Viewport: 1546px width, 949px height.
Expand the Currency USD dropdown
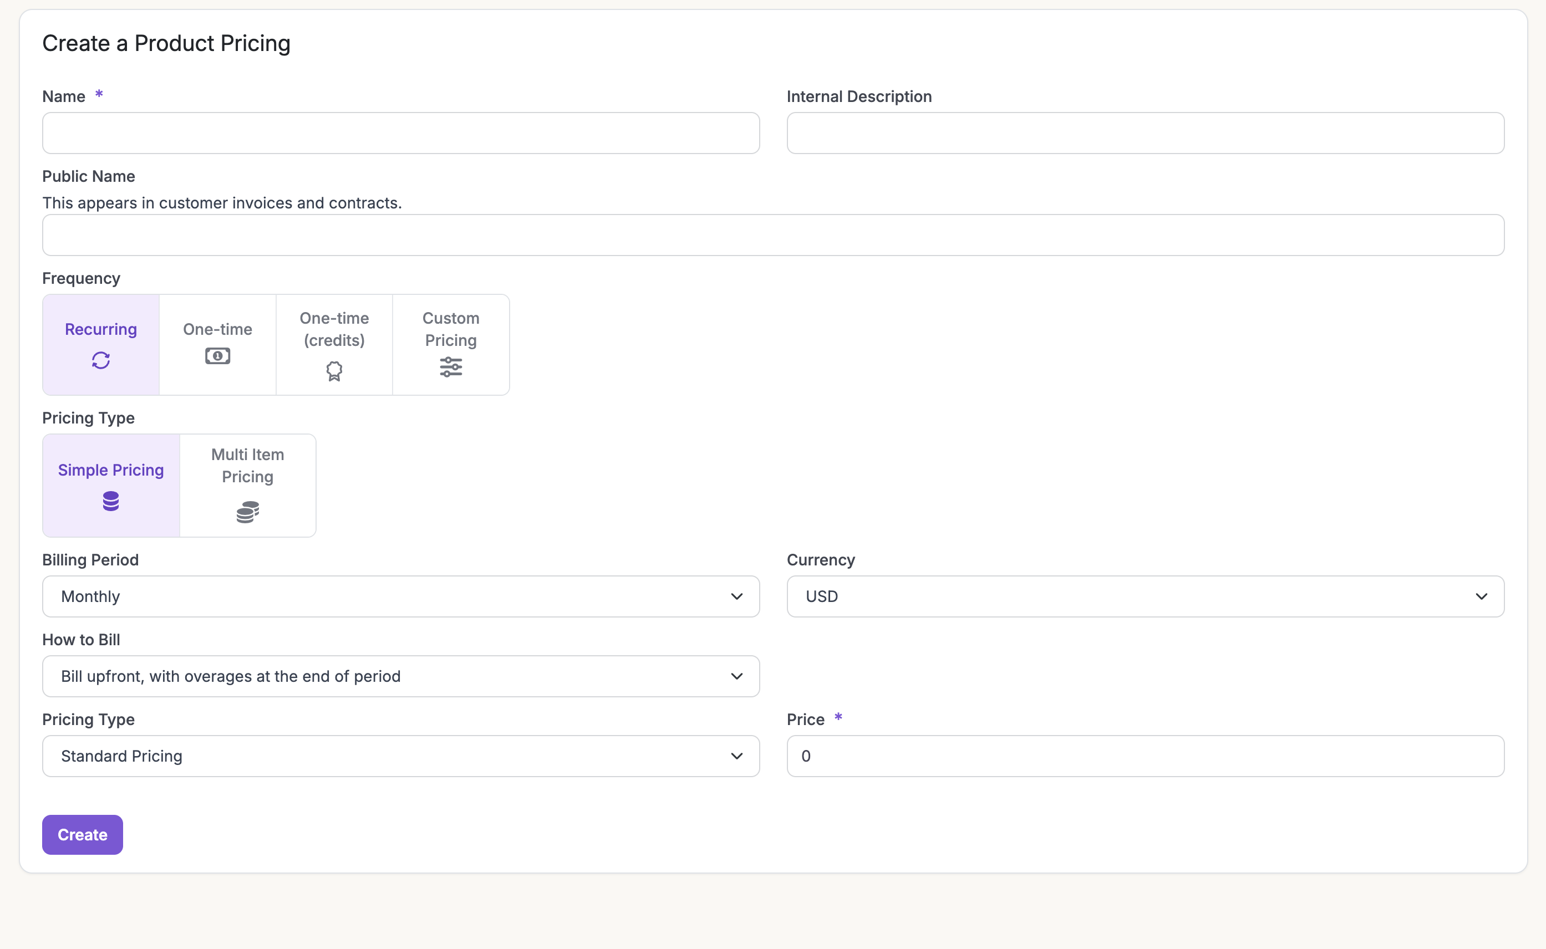[x=1145, y=596]
